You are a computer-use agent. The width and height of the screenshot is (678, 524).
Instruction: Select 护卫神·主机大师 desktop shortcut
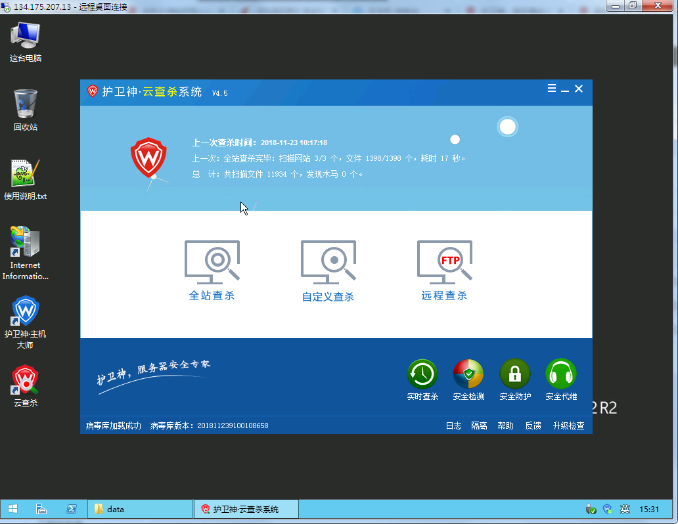pyautogui.click(x=26, y=322)
